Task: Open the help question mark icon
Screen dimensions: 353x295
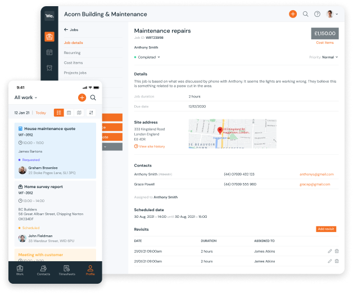Action: tap(317, 14)
